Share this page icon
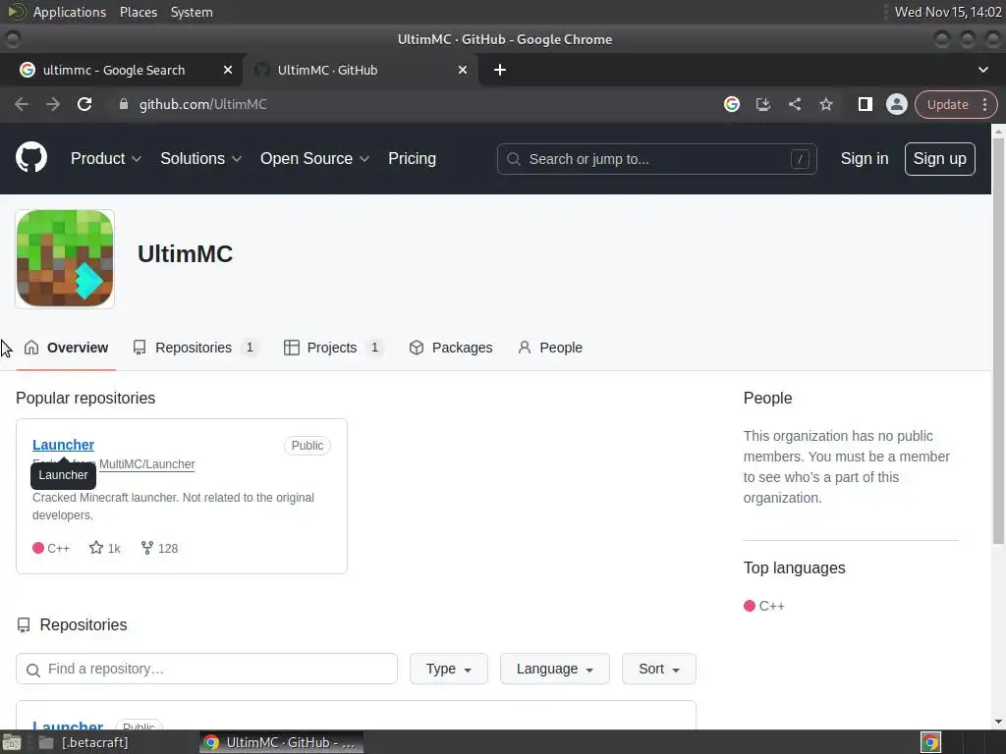The image size is (1006, 754). click(x=794, y=104)
